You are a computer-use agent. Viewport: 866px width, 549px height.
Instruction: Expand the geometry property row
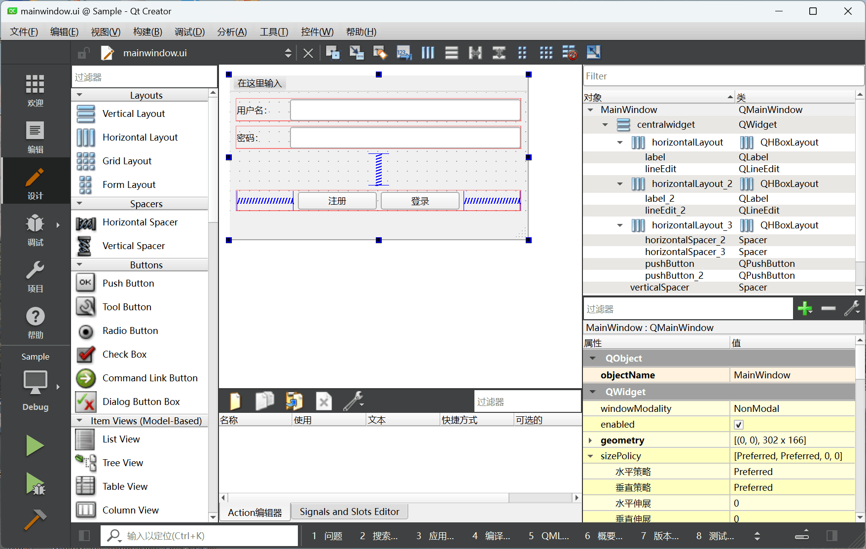pos(590,440)
